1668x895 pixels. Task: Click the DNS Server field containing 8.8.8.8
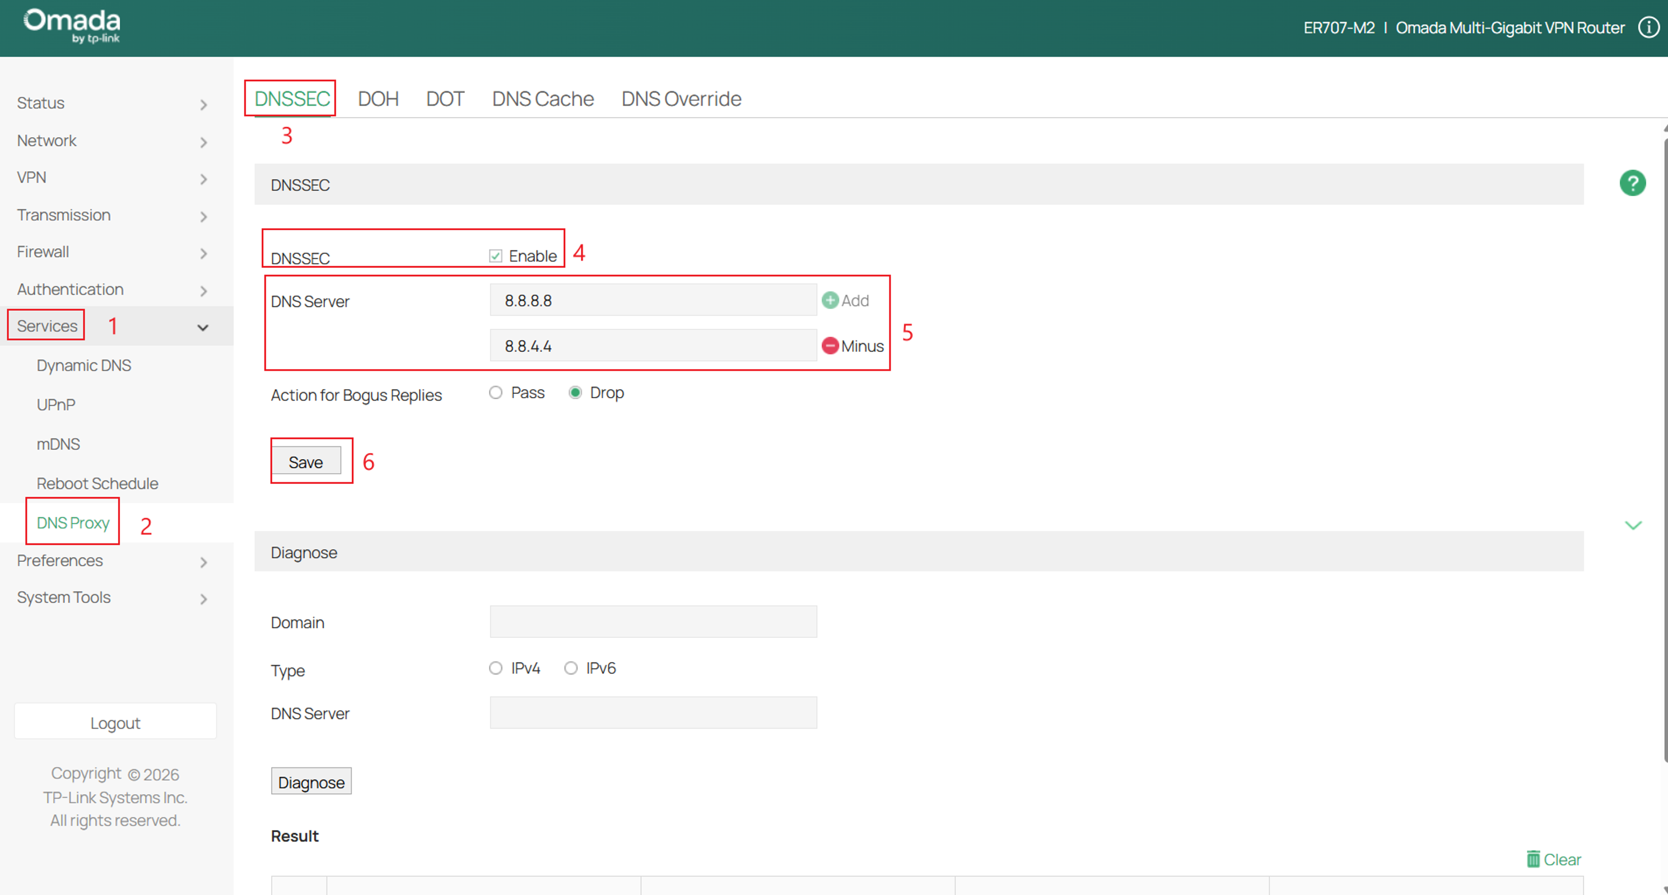(653, 301)
